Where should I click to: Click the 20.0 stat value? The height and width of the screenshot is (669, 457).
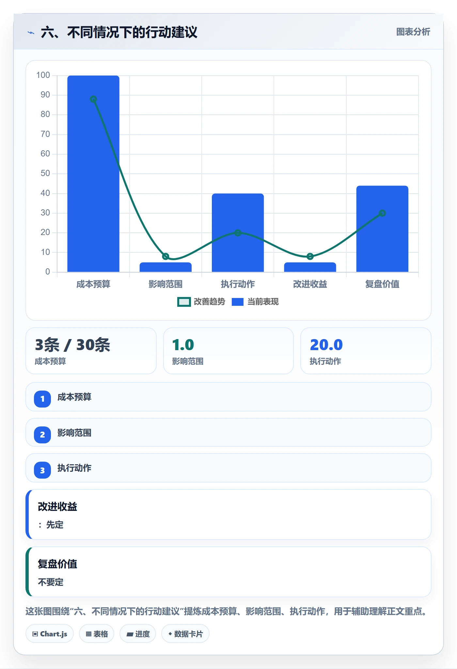[326, 345]
